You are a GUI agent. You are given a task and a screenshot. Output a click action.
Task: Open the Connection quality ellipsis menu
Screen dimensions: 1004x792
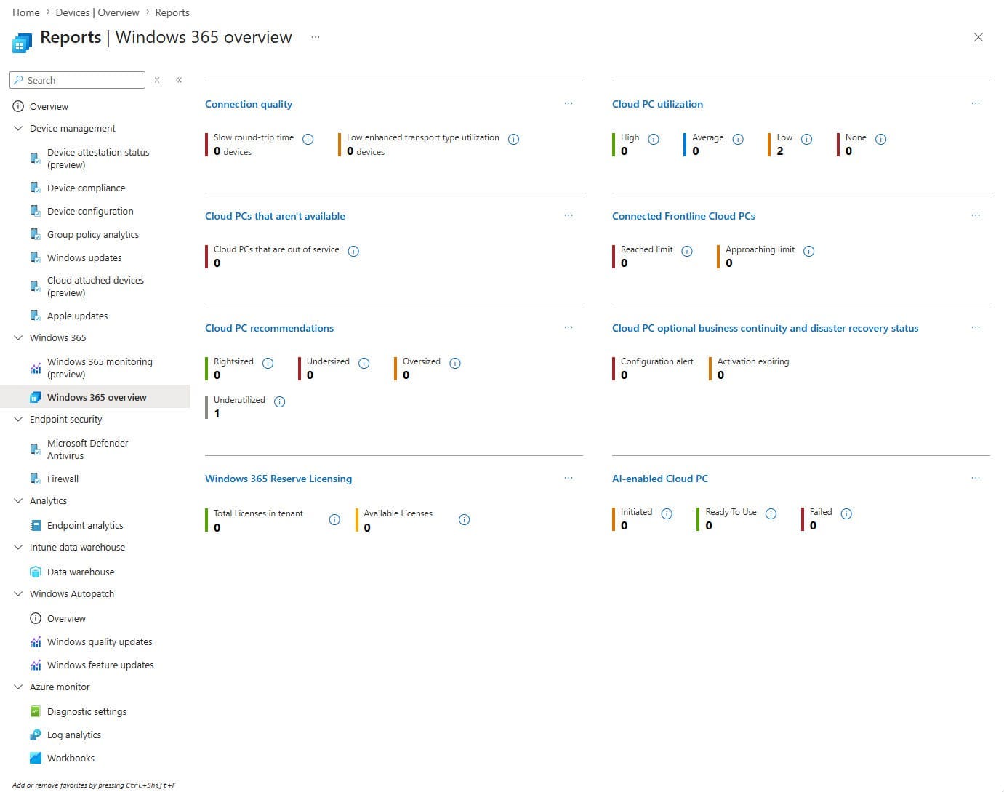569,103
